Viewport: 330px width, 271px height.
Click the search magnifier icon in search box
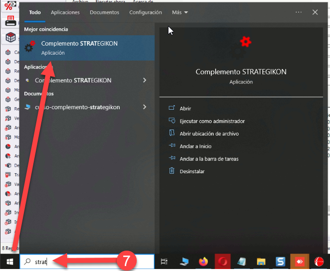pos(27,262)
